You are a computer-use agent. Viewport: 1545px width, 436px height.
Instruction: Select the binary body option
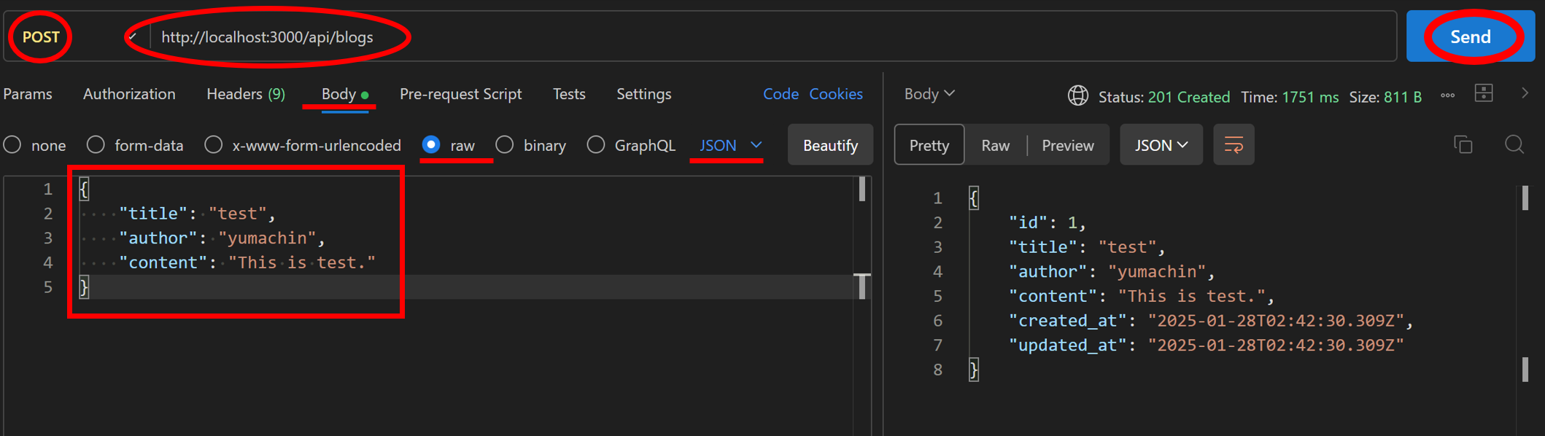505,145
